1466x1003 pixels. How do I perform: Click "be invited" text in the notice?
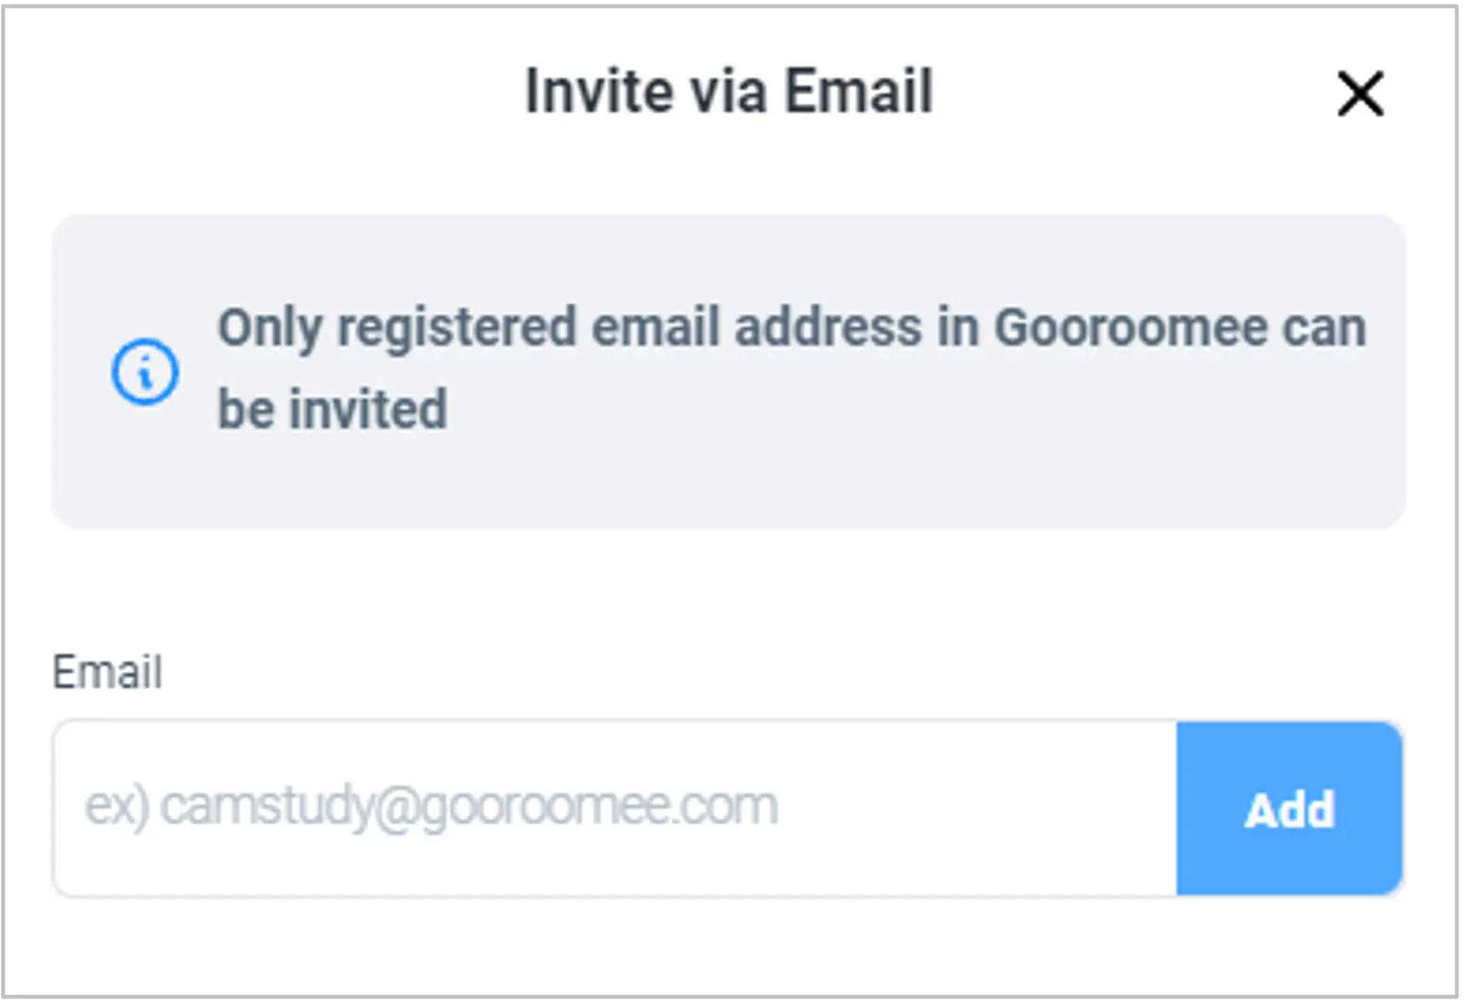coord(333,409)
